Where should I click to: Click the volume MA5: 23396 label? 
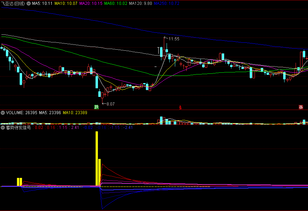point(50,113)
